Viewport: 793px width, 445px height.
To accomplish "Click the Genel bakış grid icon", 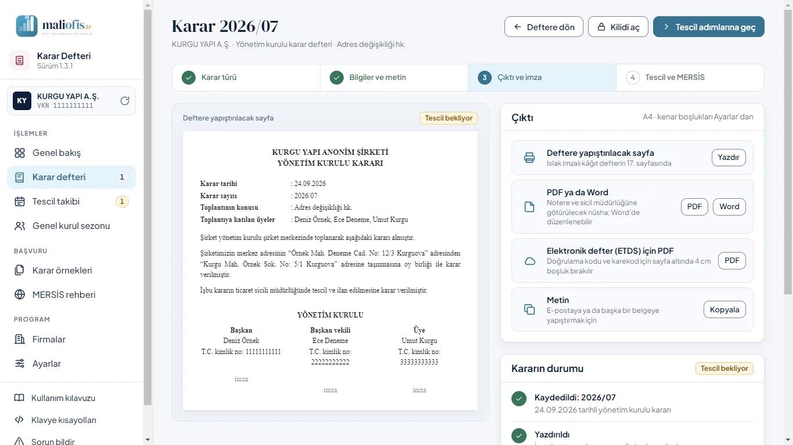I will pos(20,153).
